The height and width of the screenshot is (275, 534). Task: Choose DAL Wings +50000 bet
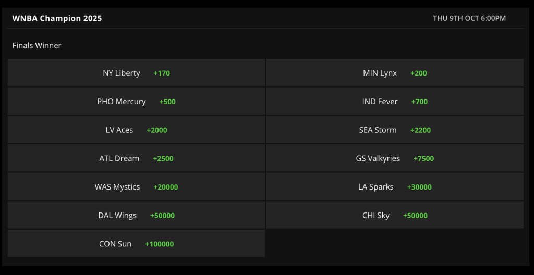[x=136, y=215]
